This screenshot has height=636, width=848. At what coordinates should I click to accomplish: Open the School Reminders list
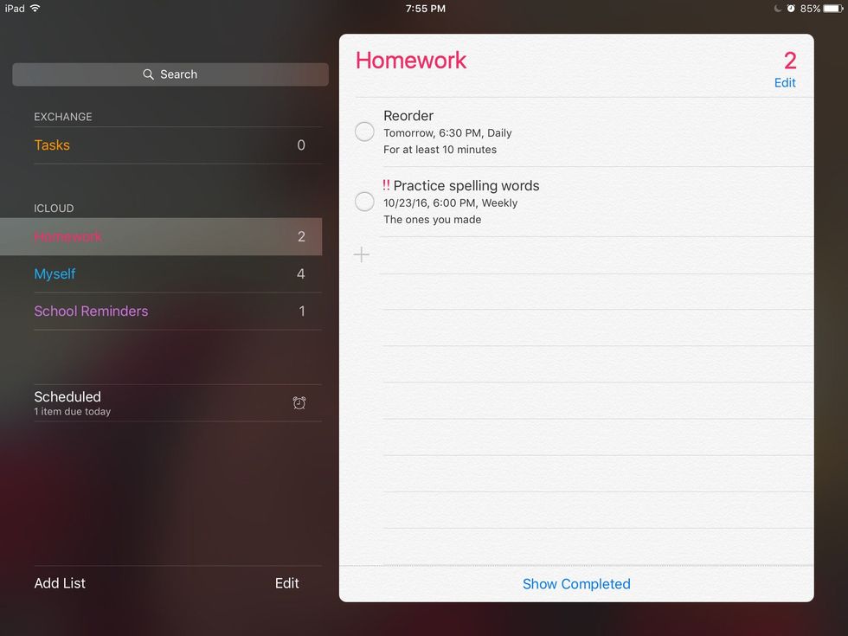click(91, 312)
